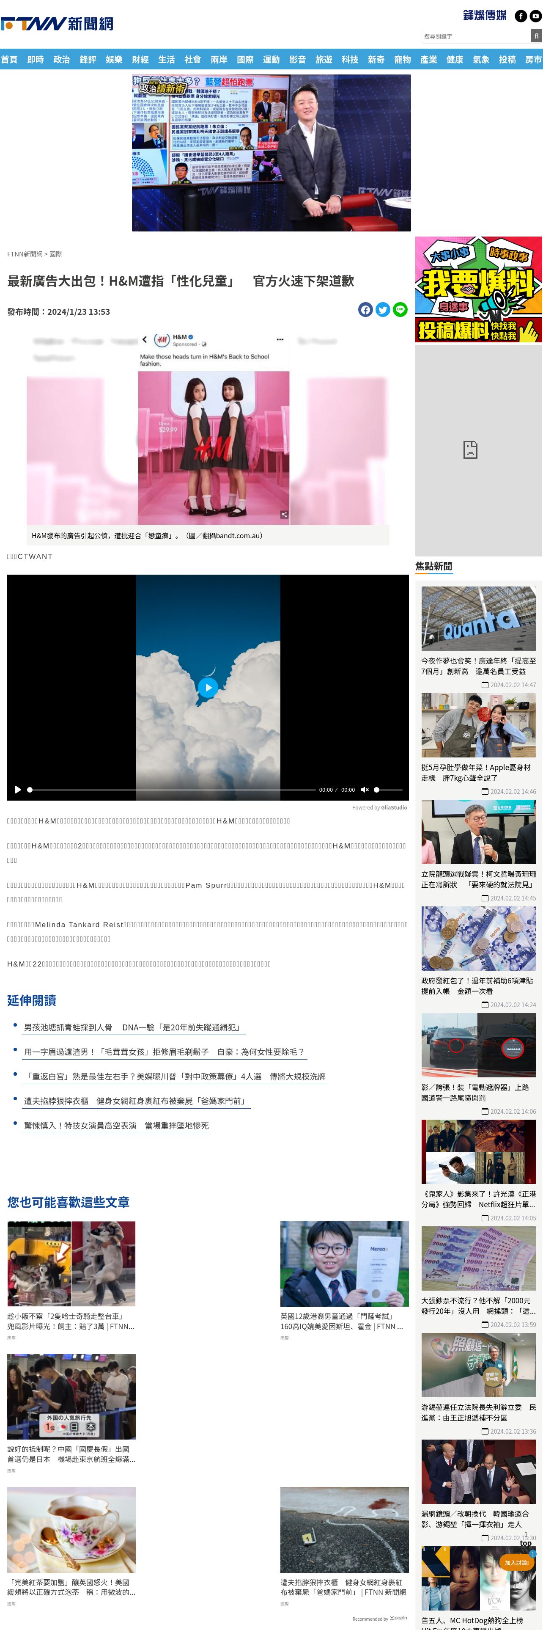The image size is (543, 1630).
Task: Click the popIn recommendation logo
Action: 399,1618
